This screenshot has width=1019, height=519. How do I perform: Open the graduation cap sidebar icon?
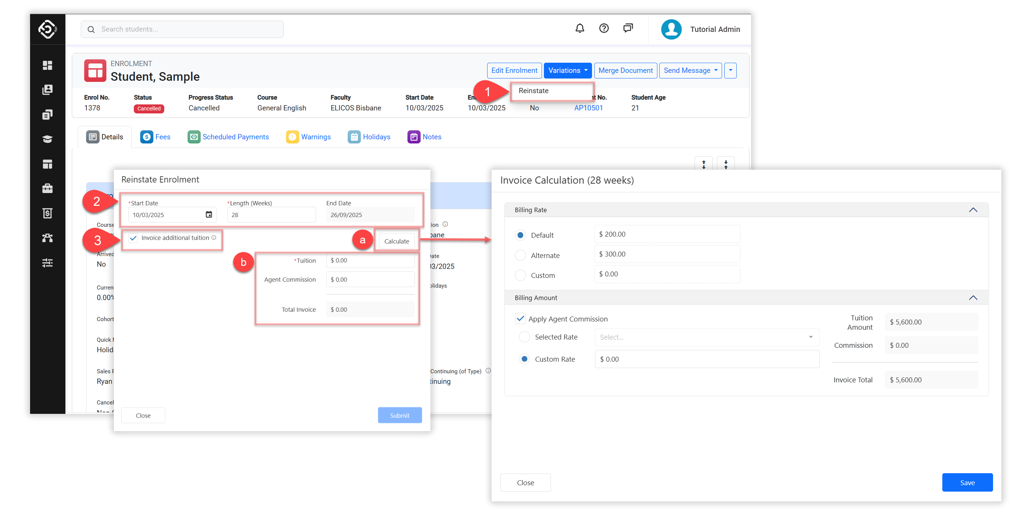click(47, 139)
